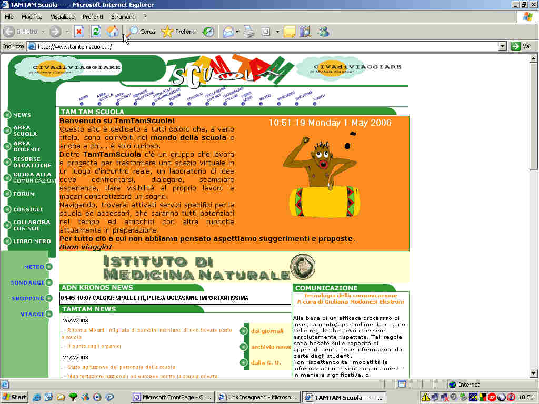Click the round arrow icon next to dai giornali

click(x=244, y=331)
